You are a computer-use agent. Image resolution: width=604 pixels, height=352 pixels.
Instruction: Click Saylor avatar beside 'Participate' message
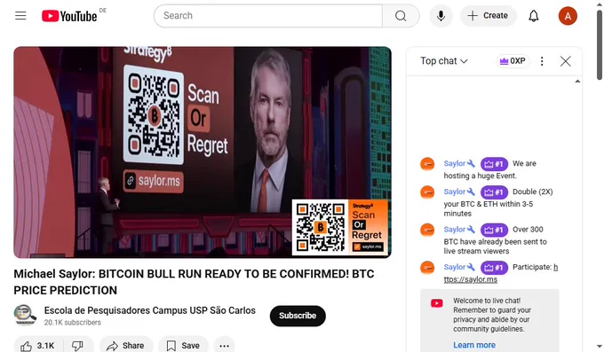pyautogui.click(x=427, y=268)
